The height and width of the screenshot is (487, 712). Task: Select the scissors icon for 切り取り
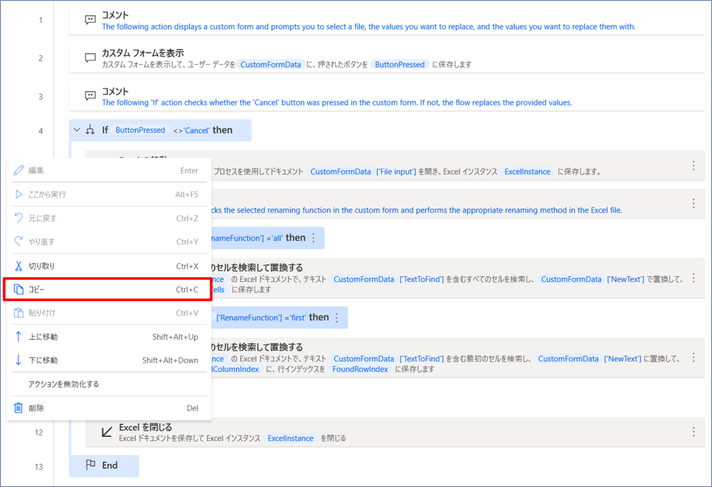(x=19, y=265)
